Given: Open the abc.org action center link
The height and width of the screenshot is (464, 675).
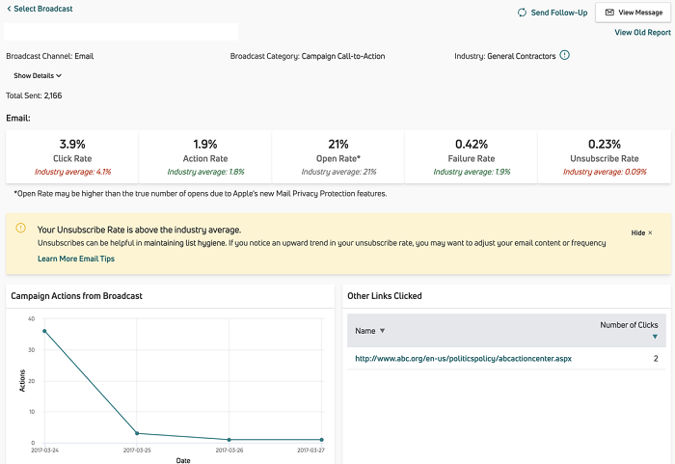Looking at the screenshot, I should [463, 359].
